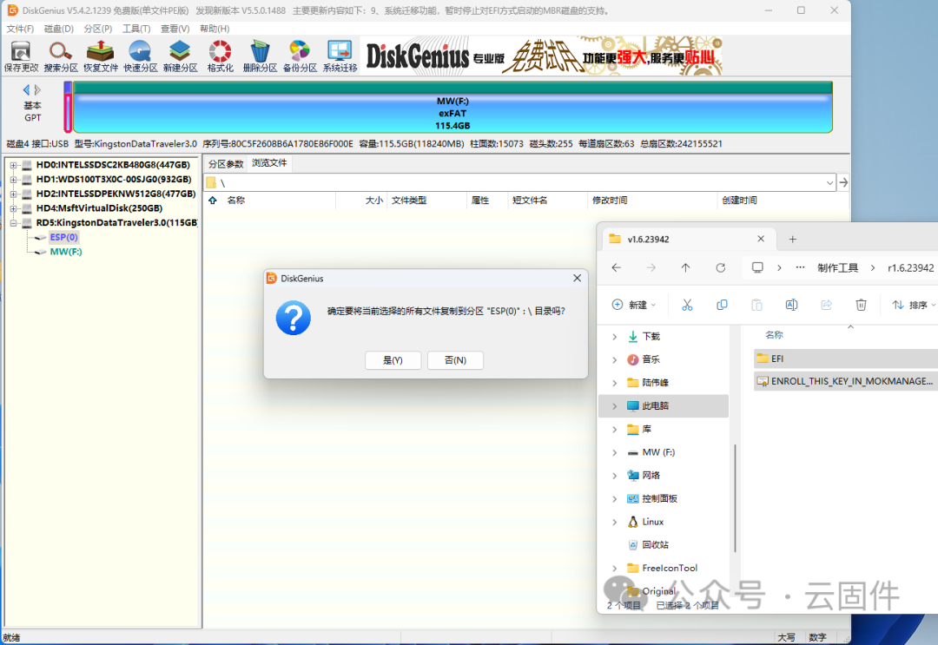Open the Search Partition (搜索分区) tool
Viewport: 938px width, 645px height.
click(x=61, y=56)
